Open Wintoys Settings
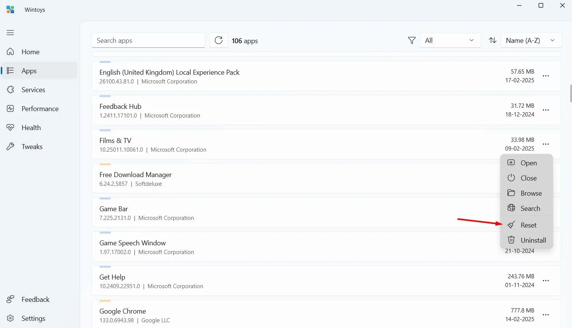The height and width of the screenshot is (328, 572). pos(39,319)
